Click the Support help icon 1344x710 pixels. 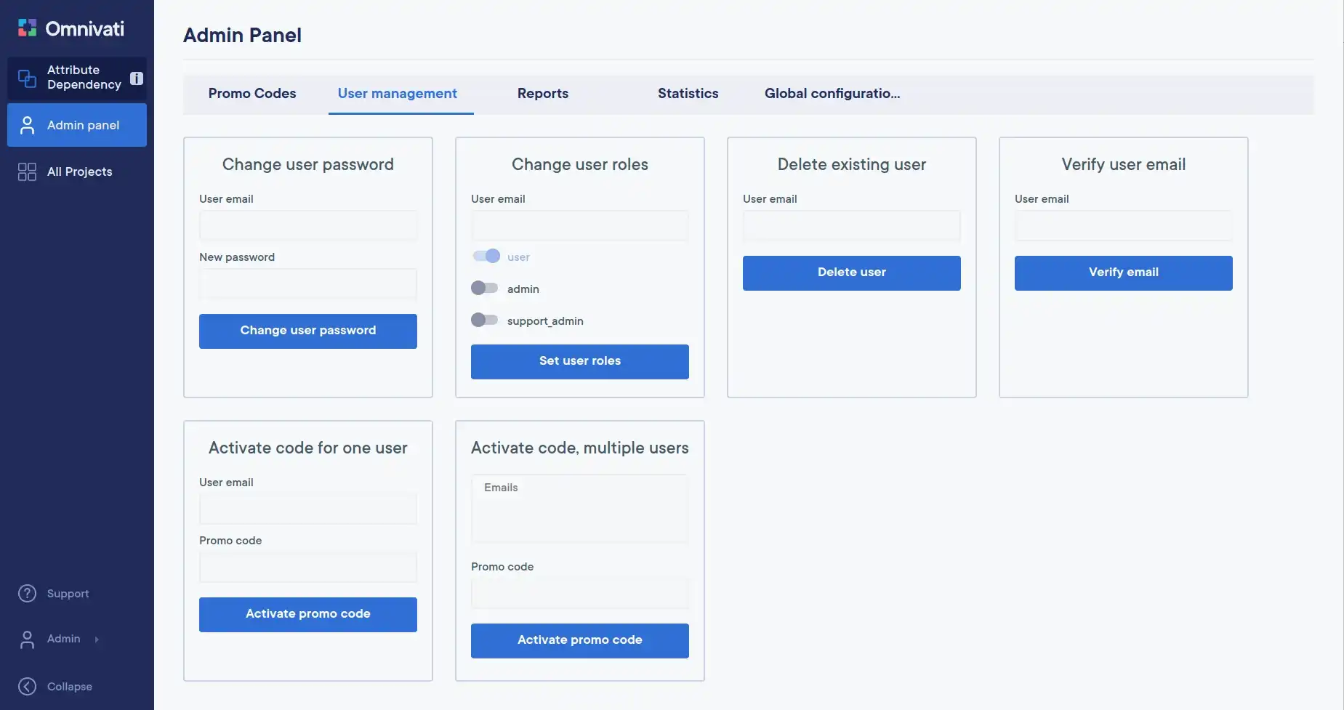[x=27, y=593]
